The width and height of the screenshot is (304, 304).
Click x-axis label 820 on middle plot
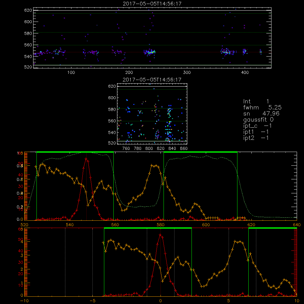[161, 149]
